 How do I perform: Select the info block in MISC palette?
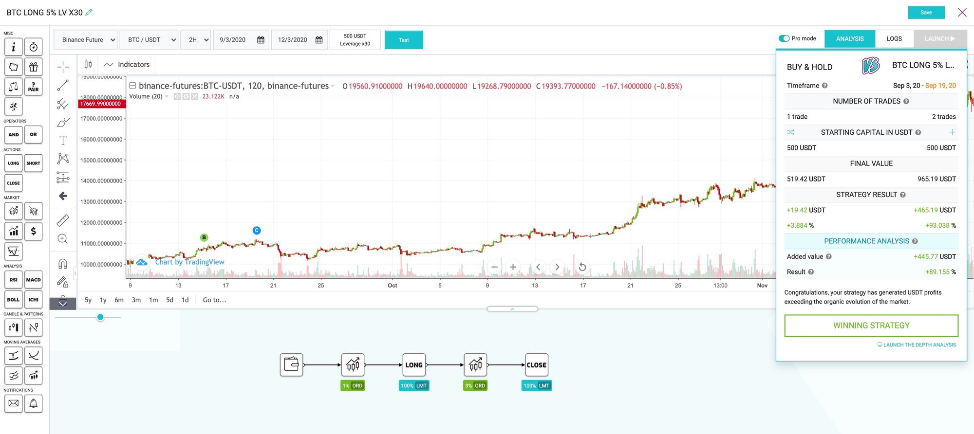(x=14, y=47)
